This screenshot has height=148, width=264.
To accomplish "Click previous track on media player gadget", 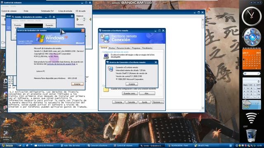I will coord(246,37).
